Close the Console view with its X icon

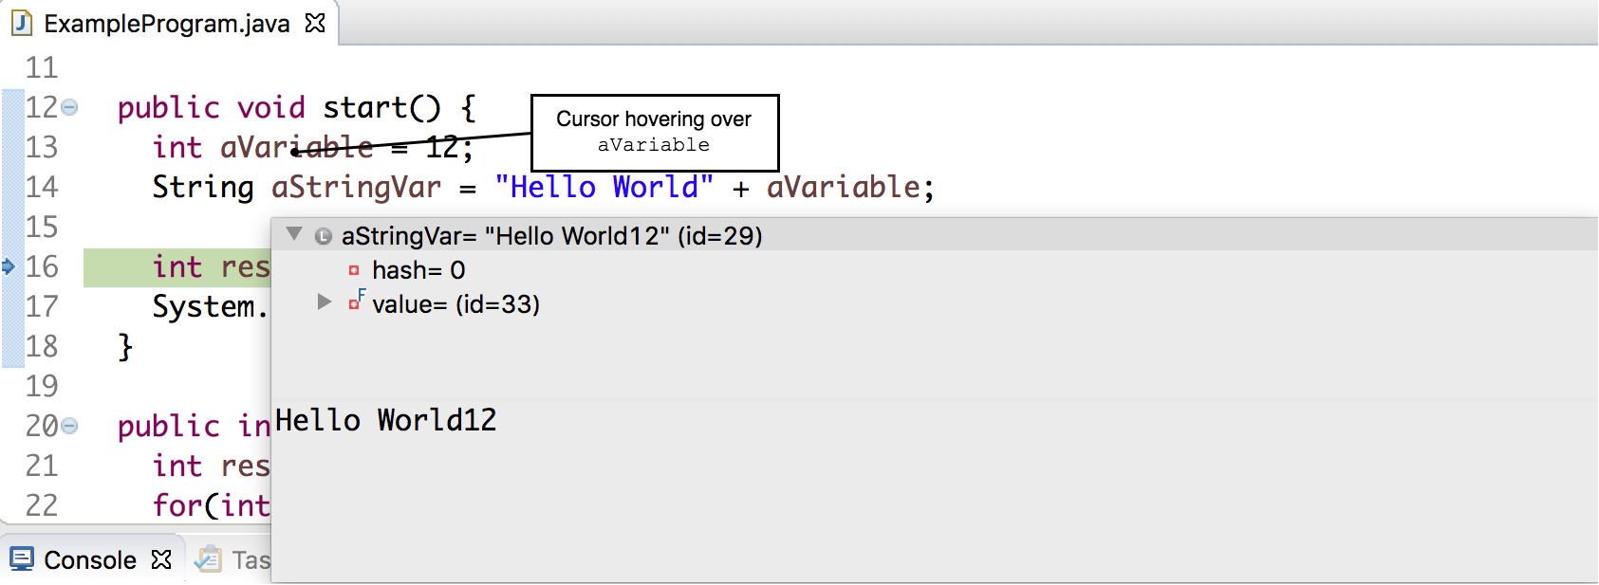point(161,559)
